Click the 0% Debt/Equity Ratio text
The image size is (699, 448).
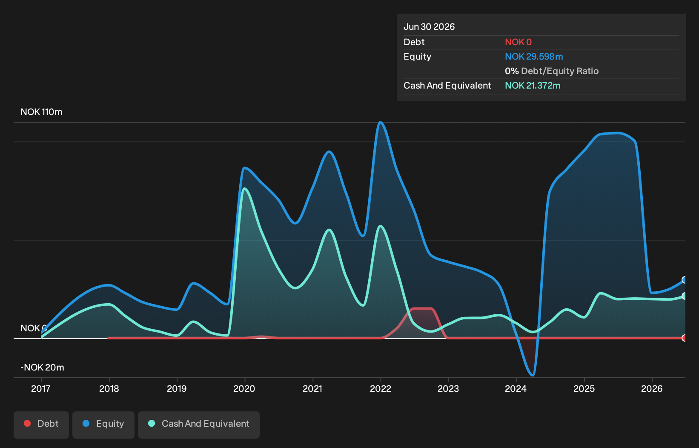(x=552, y=71)
